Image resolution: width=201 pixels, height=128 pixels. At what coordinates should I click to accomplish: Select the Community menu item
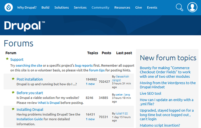[100, 8]
